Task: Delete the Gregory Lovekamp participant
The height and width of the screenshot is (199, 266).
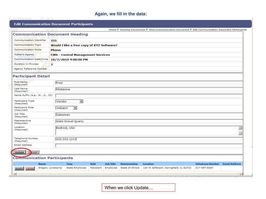Action: 30,168
